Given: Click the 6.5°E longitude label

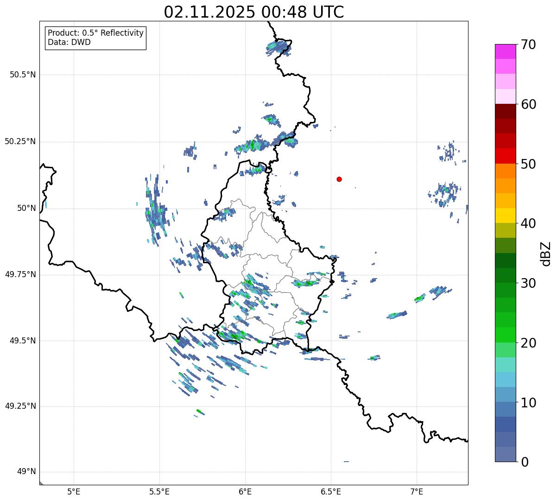Looking at the screenshot, I should pos(331,491).
